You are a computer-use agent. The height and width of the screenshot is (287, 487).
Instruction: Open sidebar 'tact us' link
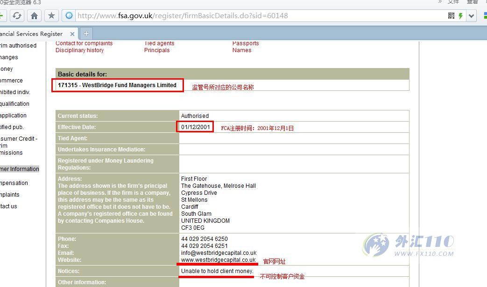pyautogui.click(x=8, y=206)
